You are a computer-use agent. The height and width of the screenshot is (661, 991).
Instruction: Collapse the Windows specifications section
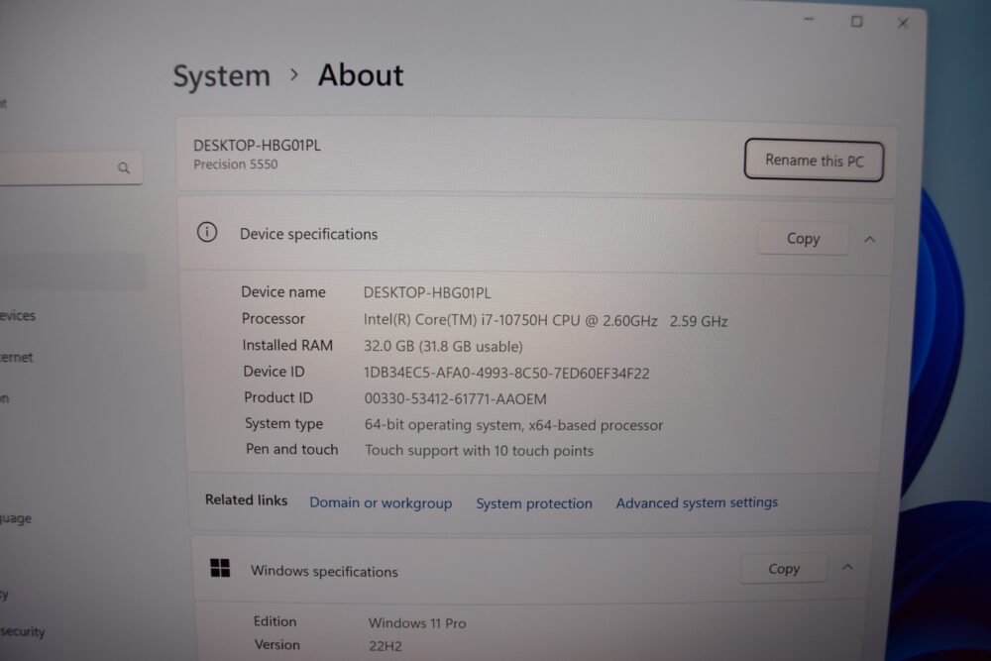point(847,568)
